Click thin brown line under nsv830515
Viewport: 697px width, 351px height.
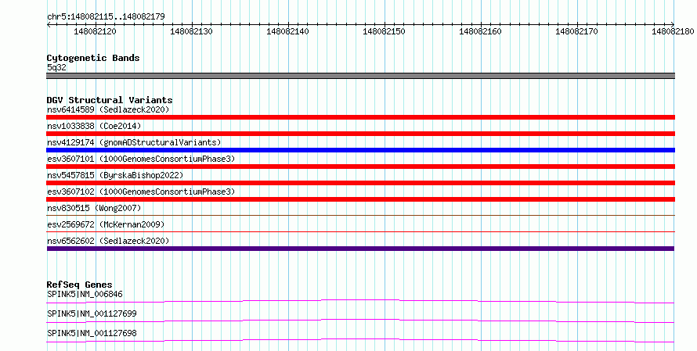point(360,215)
